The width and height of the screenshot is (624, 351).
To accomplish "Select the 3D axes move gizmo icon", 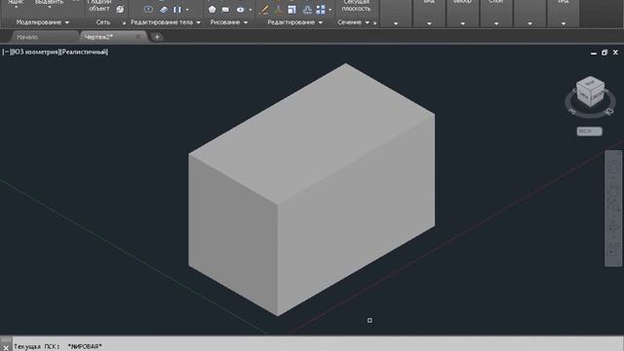I will [x=278, y=10].
